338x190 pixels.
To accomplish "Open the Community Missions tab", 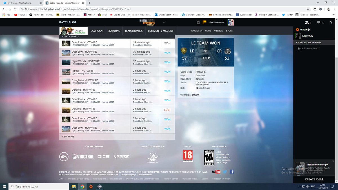I will (x=161, y=31).
